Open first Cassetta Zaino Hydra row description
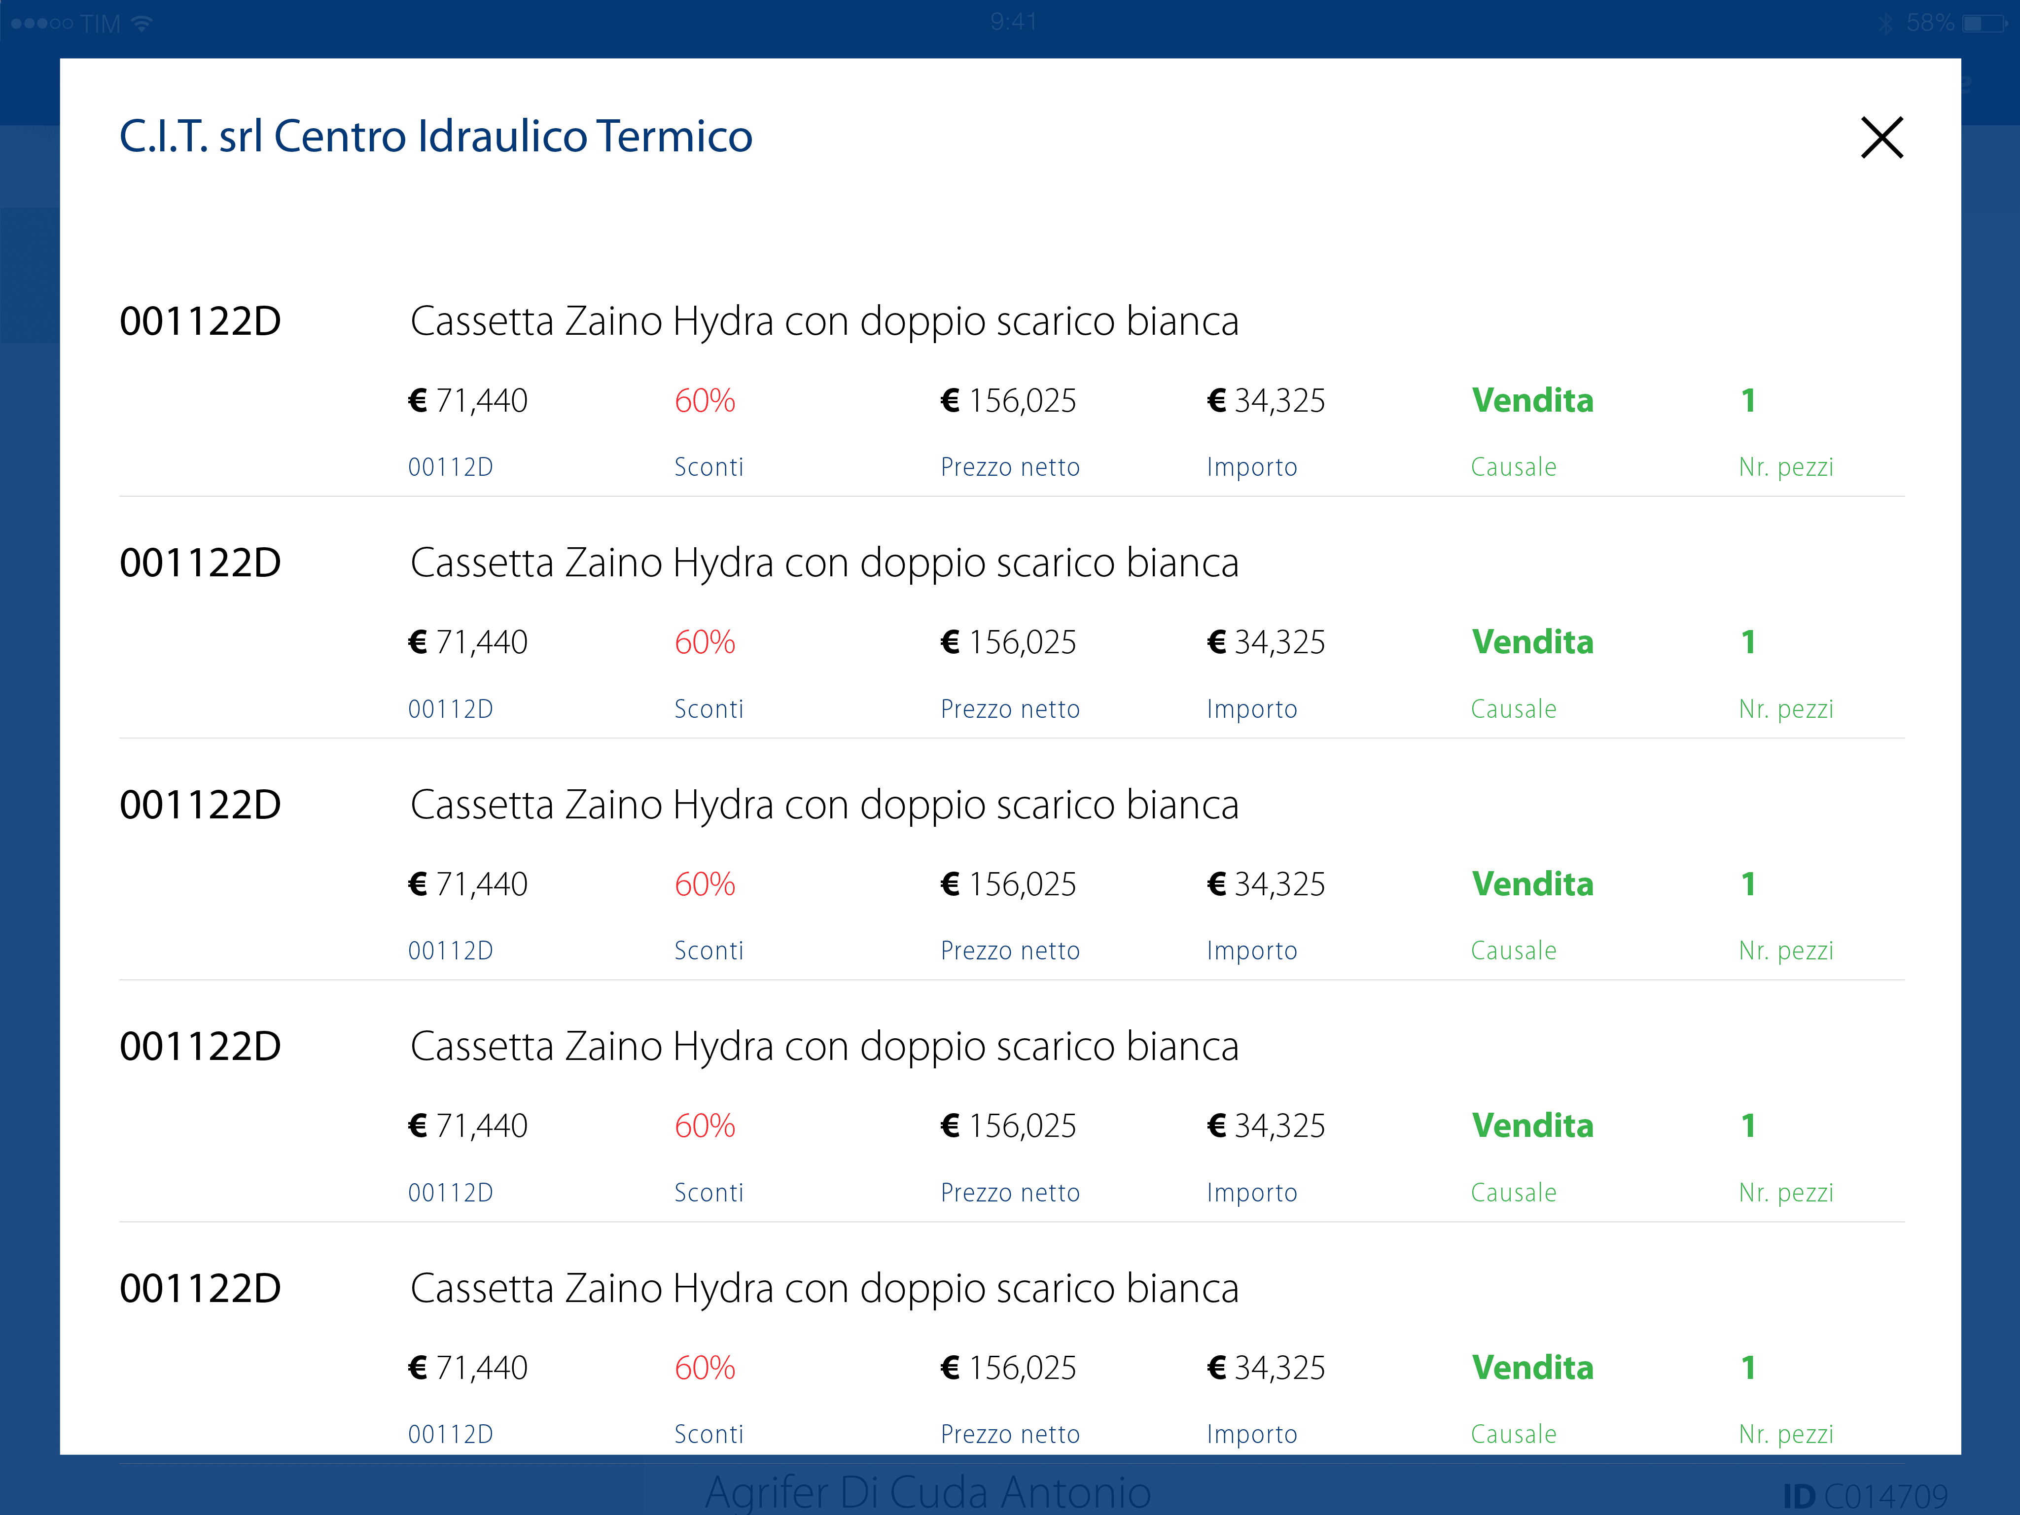The height and width of the screenshot is (1515, 2020). point(824,321)
